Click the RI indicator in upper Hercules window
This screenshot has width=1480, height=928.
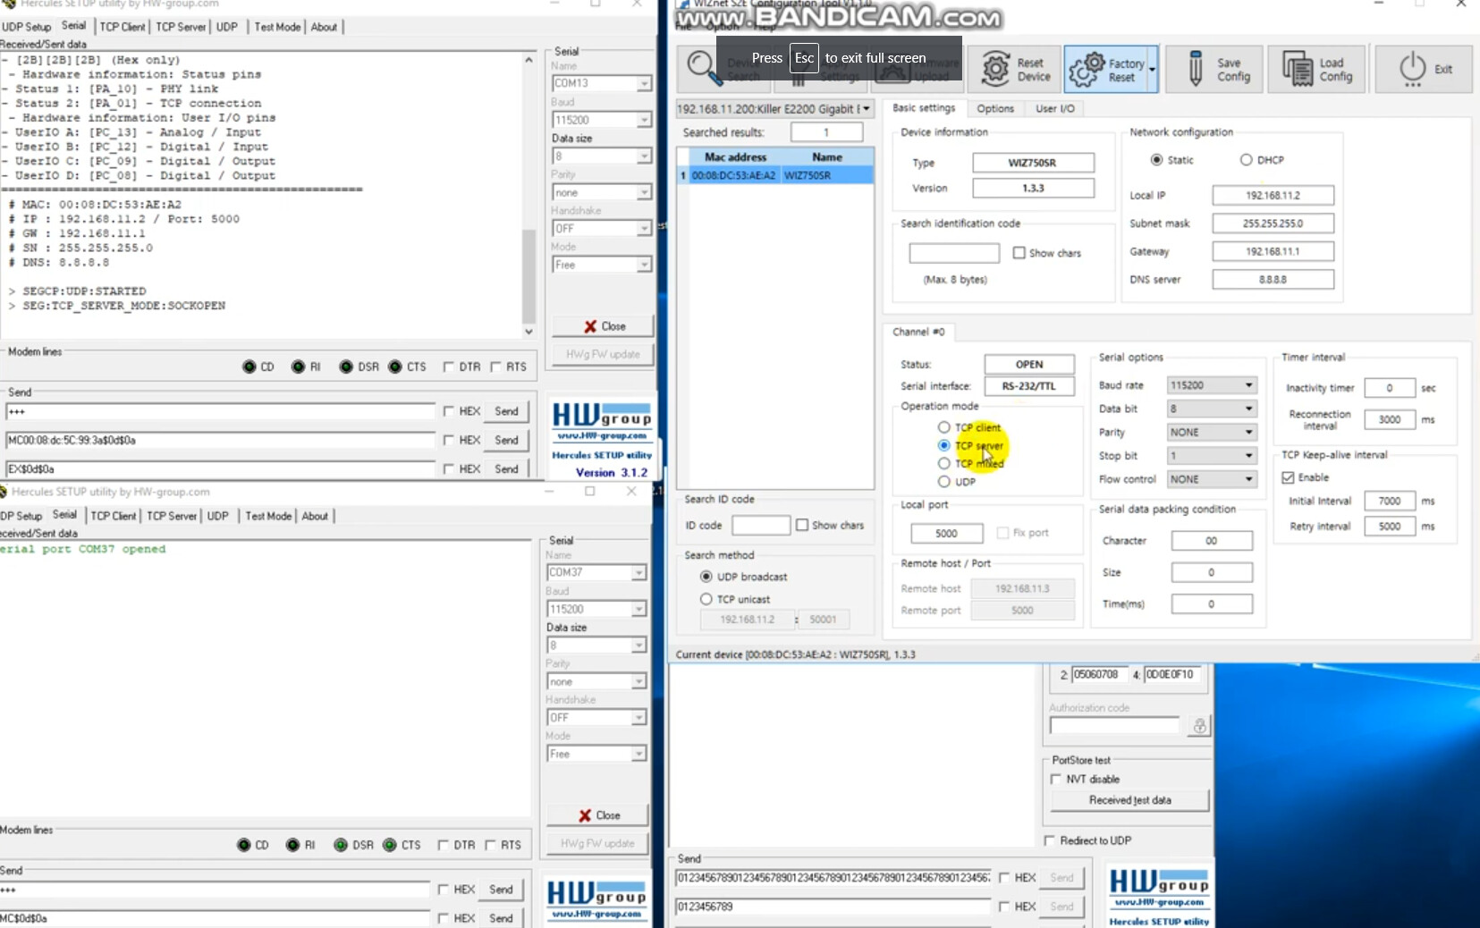click(x=298, y=367)
